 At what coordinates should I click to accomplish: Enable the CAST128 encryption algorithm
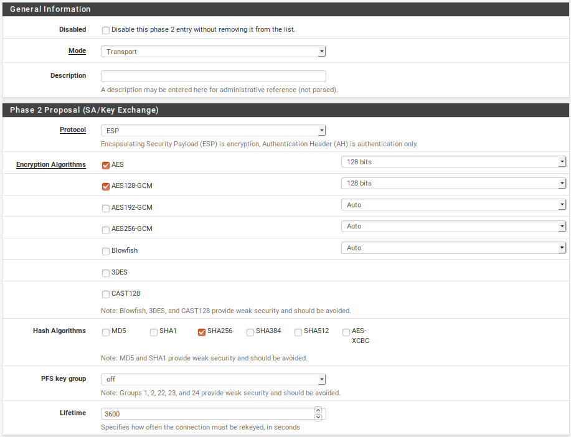tap(105, 293)
